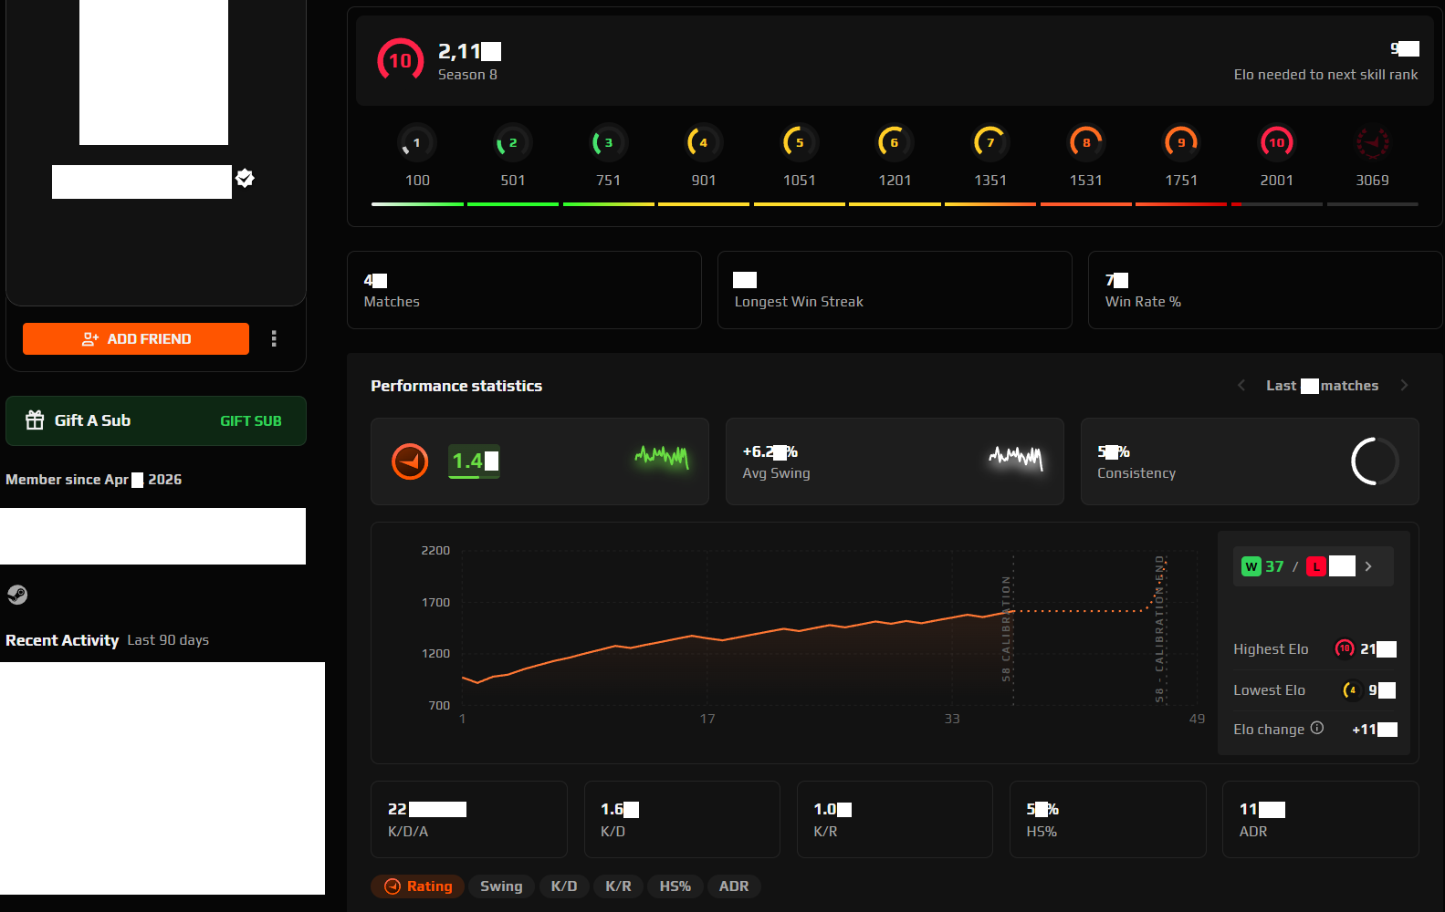Click the verified badge next to username
This screenshot has width=1445, height=912.
pyautogui.click(x=245, y=179)
